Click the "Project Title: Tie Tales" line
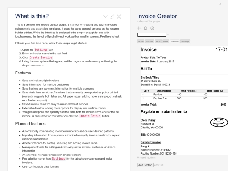The height and width of the screenshot is (171, 228). 153,57
